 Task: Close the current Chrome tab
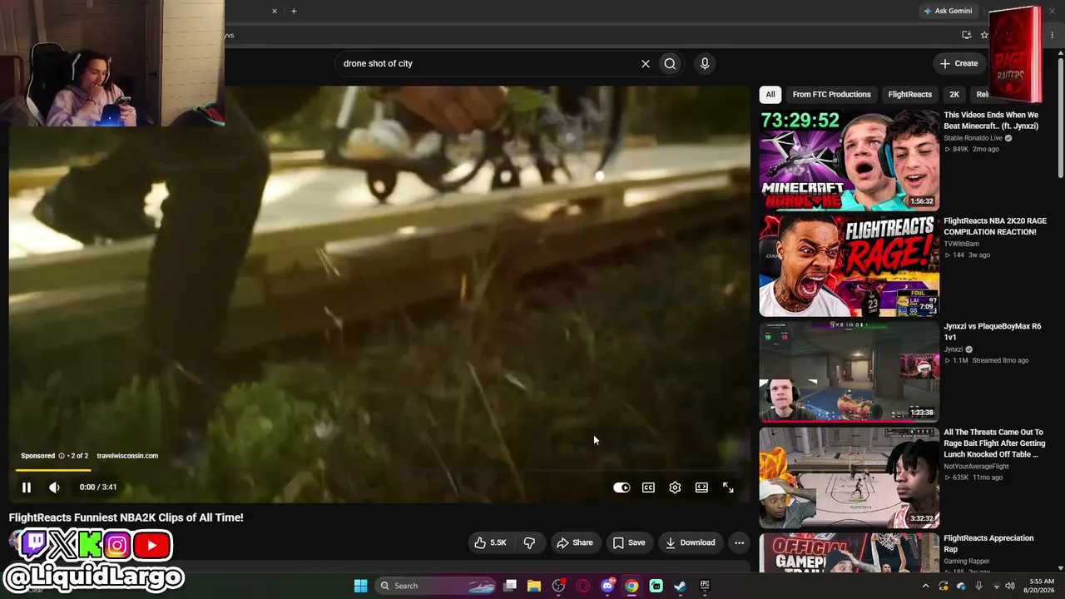pyautogui.click(x=274, y=11)
